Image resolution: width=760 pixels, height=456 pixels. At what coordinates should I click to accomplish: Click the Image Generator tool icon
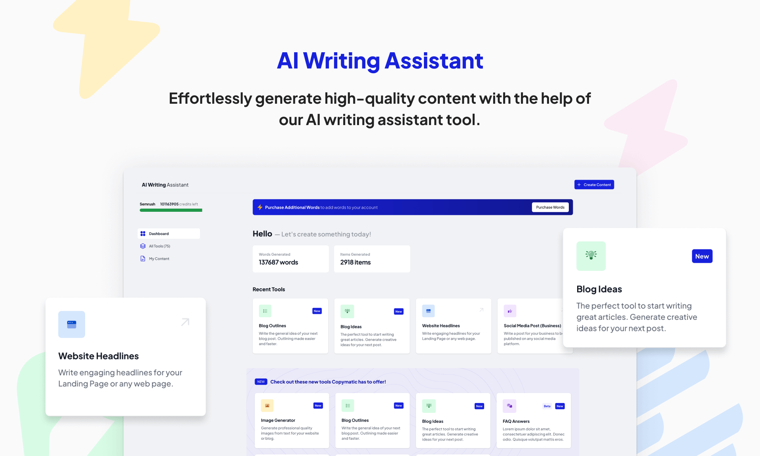267,405
